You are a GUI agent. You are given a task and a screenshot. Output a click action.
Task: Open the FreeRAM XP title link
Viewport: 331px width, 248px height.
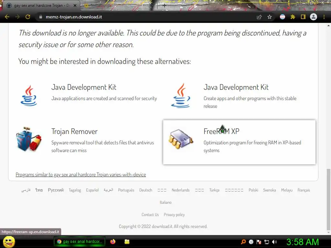click(x=221, y=131)
